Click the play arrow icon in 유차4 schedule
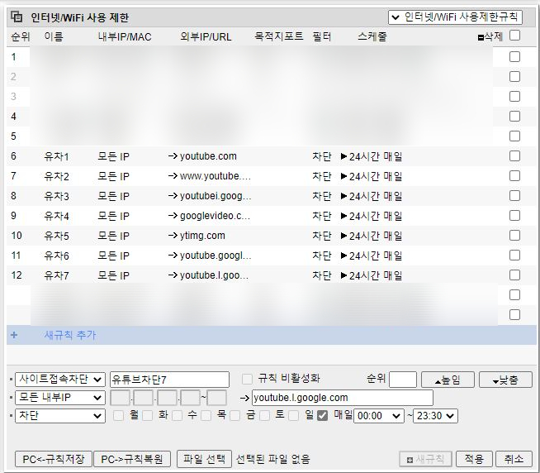Image resolution: width=540 pixels, height=473 pixels. click(343, 216)
